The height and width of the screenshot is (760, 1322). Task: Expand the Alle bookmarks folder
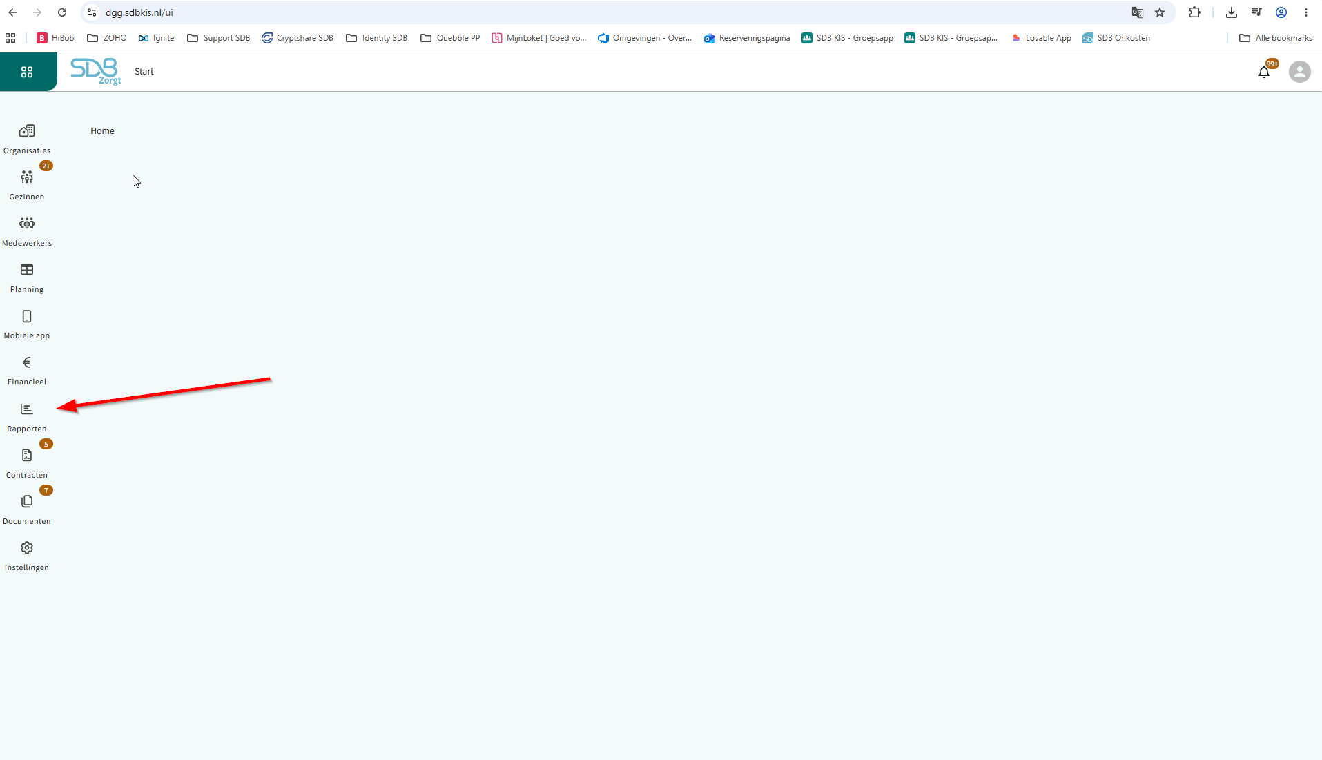(1276, 38)
